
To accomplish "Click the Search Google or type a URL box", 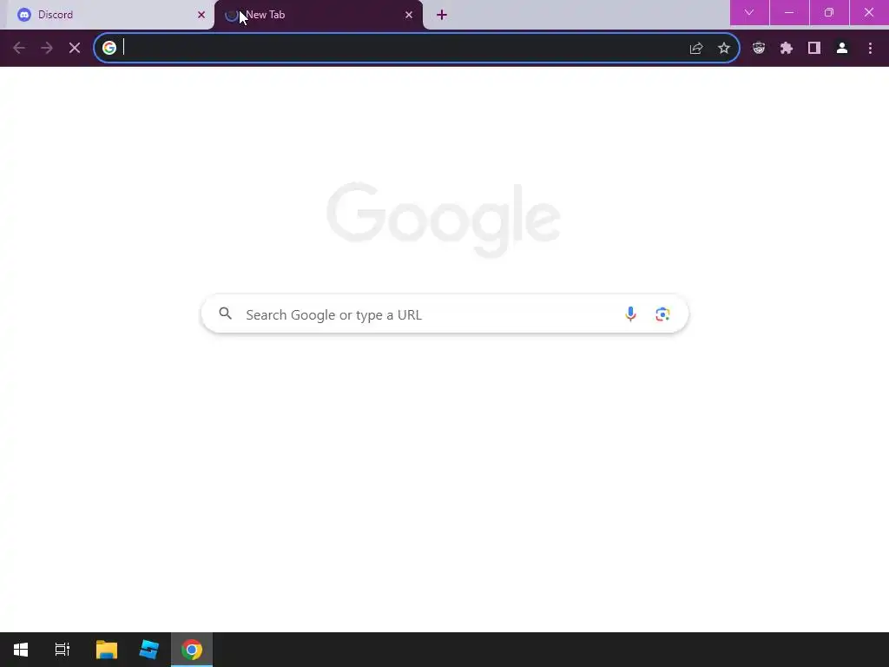I will click(445, 314).
